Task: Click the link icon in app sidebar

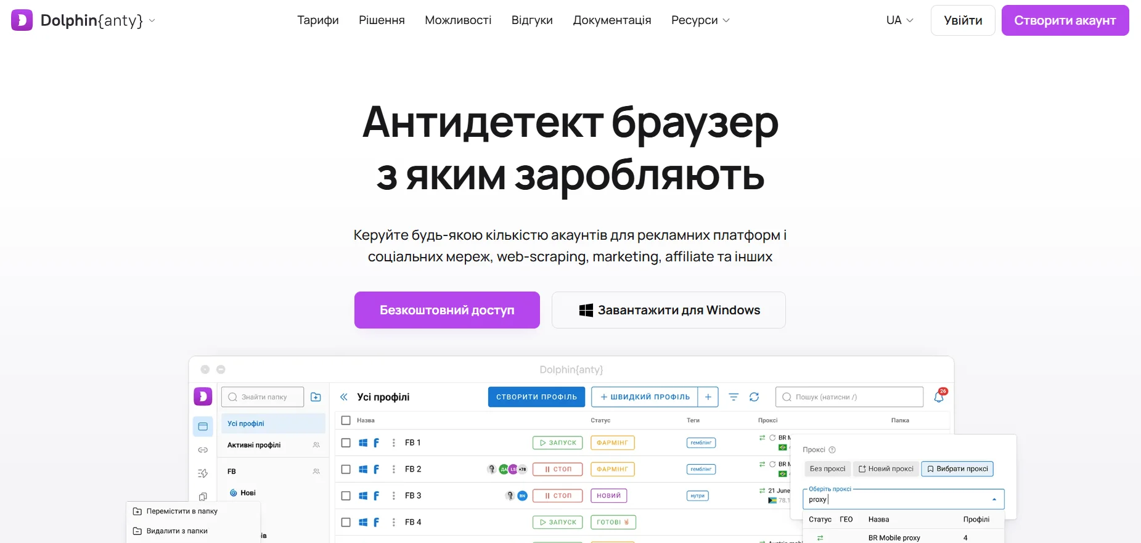Action: 203,450
